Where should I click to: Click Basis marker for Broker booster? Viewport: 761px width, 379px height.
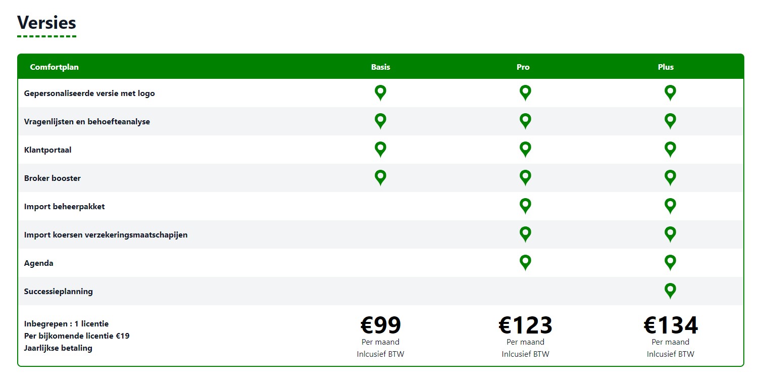[381, 178]
